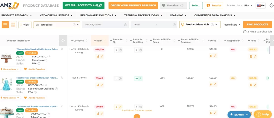Expand the Product Ideas Hub dropdown
274x118 pixels.
coord(200,25)
